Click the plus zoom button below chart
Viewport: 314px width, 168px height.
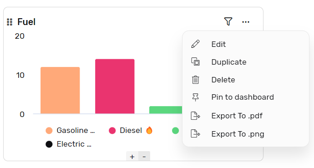132,157
